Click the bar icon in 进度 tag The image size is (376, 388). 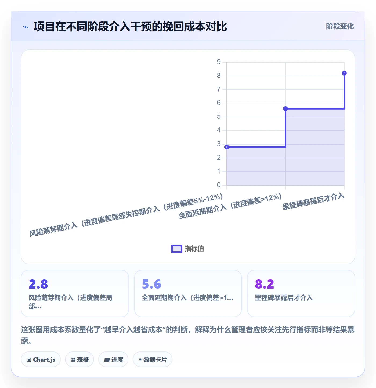pos(107,360)
